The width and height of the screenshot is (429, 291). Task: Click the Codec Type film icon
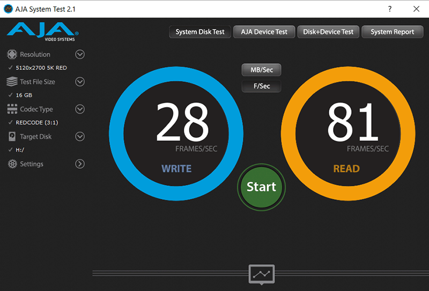tap(12, 109)
